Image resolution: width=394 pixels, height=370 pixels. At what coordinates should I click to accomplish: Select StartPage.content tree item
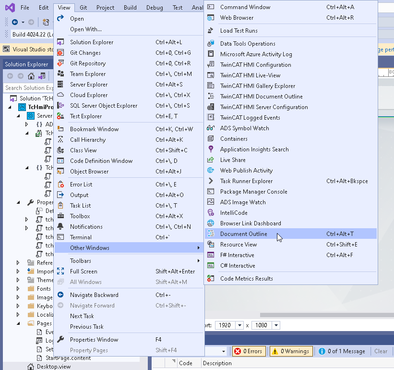coord(68,358)
